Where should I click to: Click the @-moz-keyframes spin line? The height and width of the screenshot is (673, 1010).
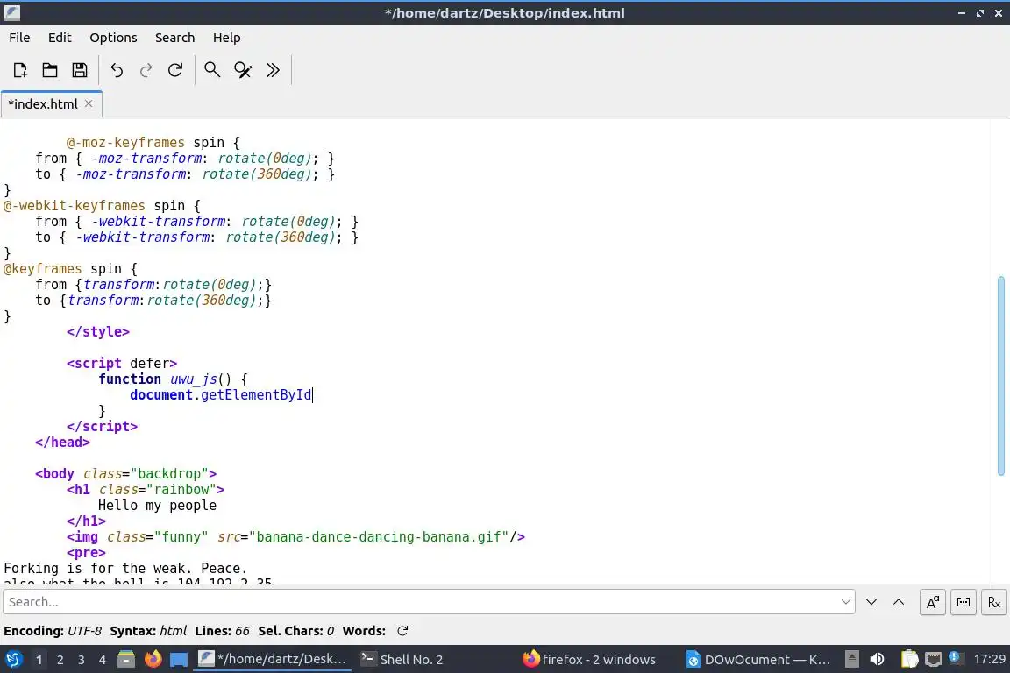(x=153, y=142)
